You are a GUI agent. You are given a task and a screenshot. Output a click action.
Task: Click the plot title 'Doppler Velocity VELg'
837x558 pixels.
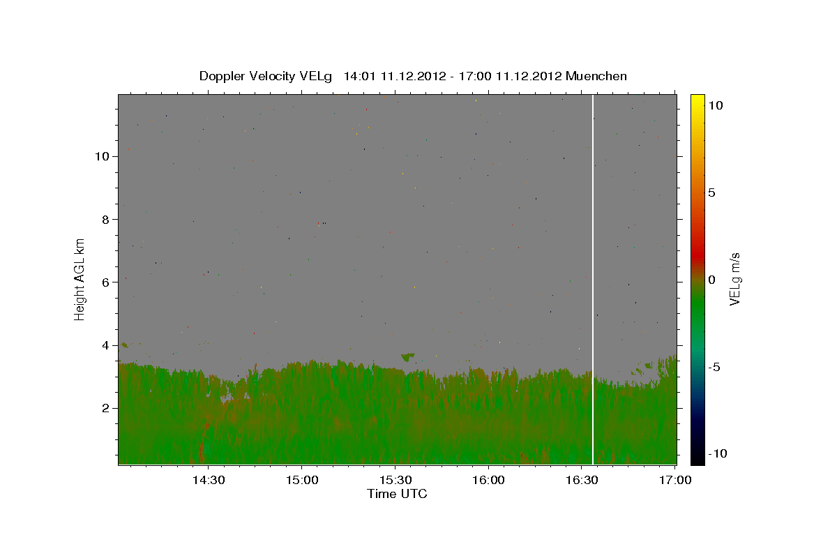click(267, 76)
